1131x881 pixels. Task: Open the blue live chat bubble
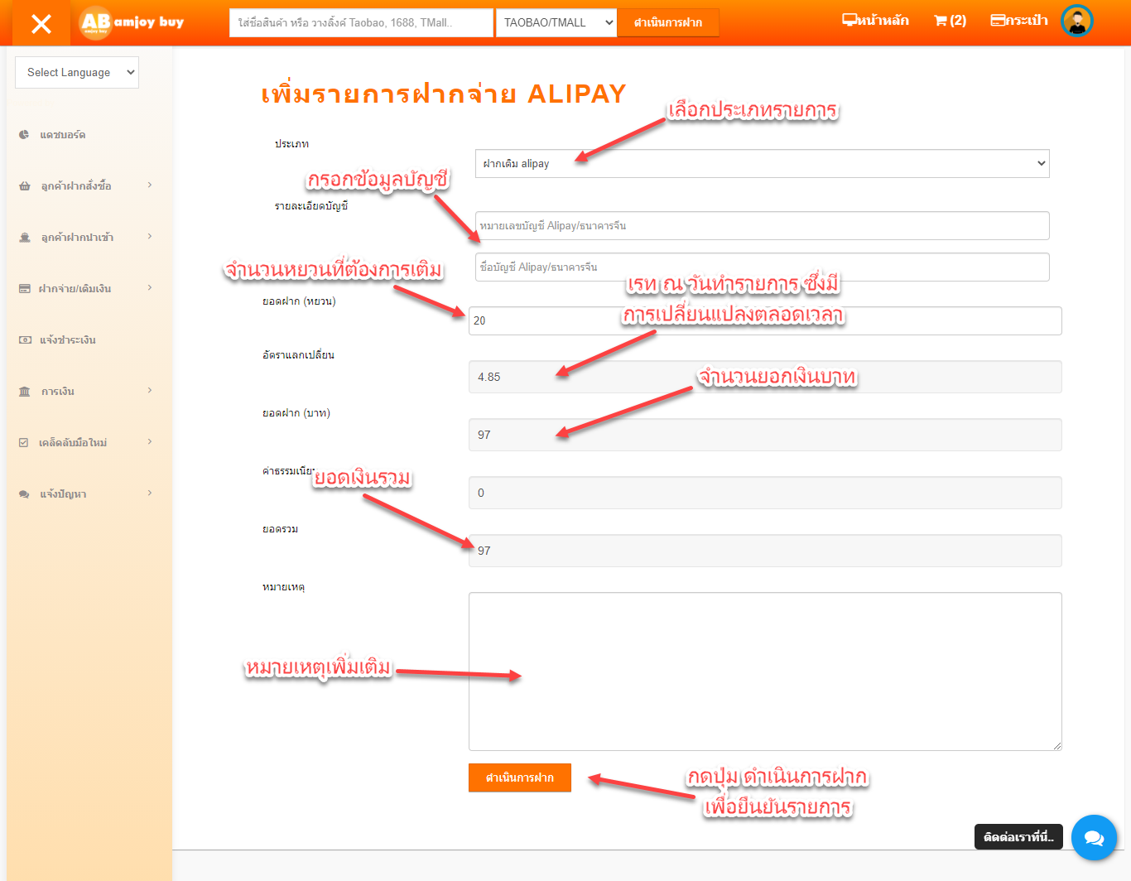click(x=1094, y=838)
